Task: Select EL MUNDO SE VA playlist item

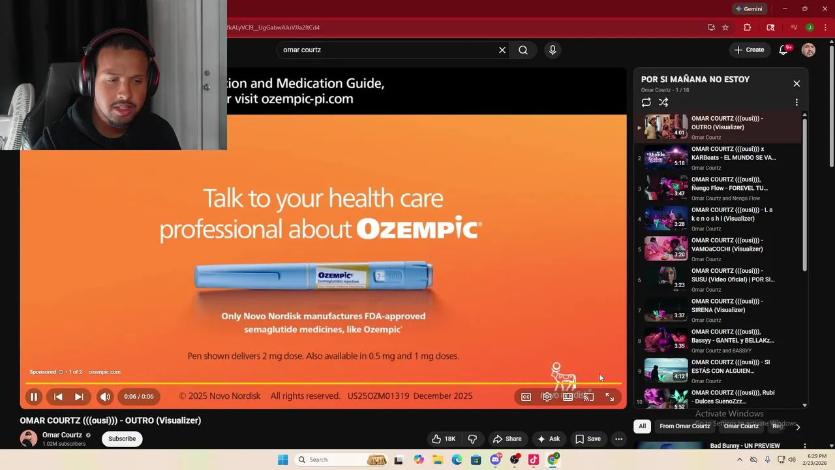Action: pyautogui.click(x=718, y=158)
